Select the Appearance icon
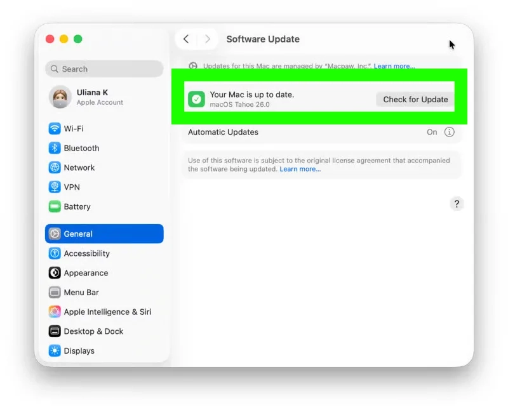The width and height of the screenshot is (508, 412). click(x=55, y=273)
